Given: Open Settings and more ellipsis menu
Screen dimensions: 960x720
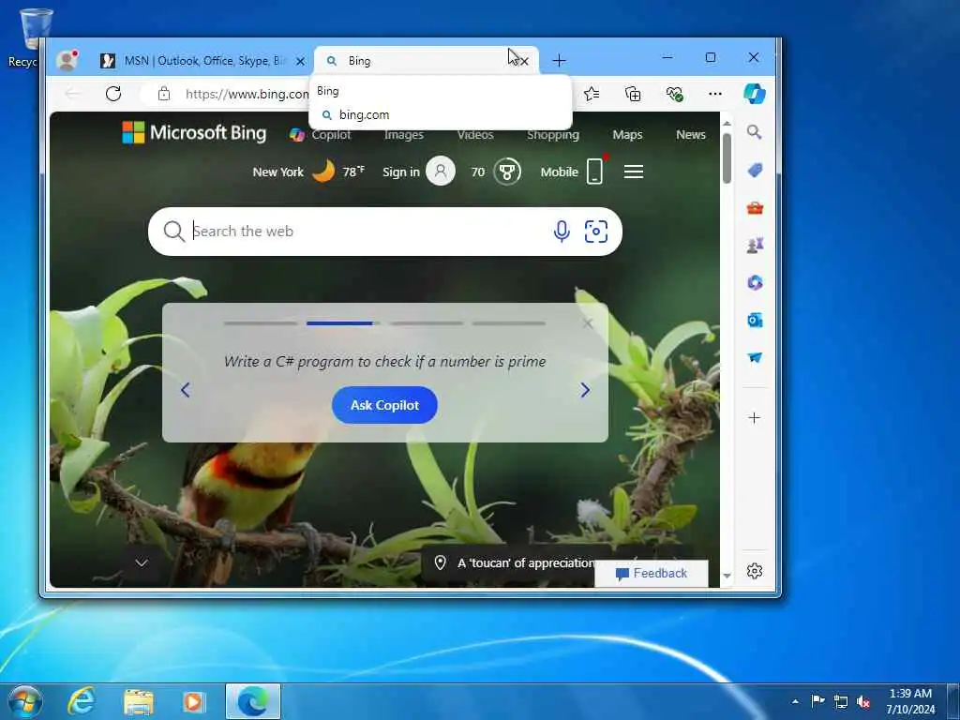Looking at the screenshot, I should (x=714, y=94).
